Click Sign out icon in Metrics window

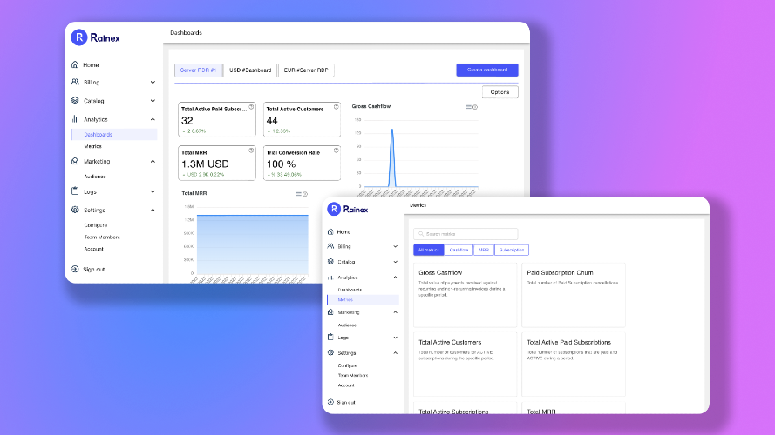tap(330, 402)
